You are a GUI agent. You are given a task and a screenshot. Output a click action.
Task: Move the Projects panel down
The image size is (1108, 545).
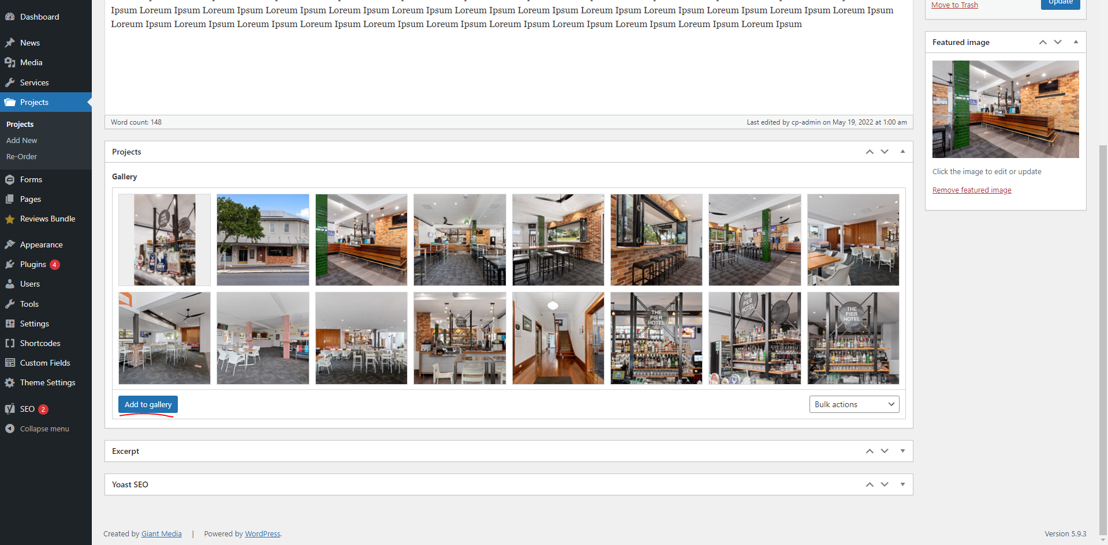pyautogui.click(x=885, y=152)
